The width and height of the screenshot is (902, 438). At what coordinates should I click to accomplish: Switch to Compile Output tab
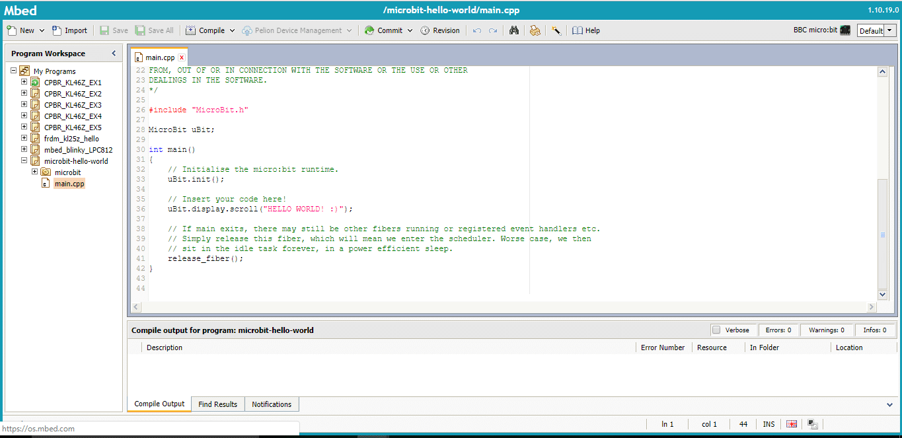tap(159, 404)
